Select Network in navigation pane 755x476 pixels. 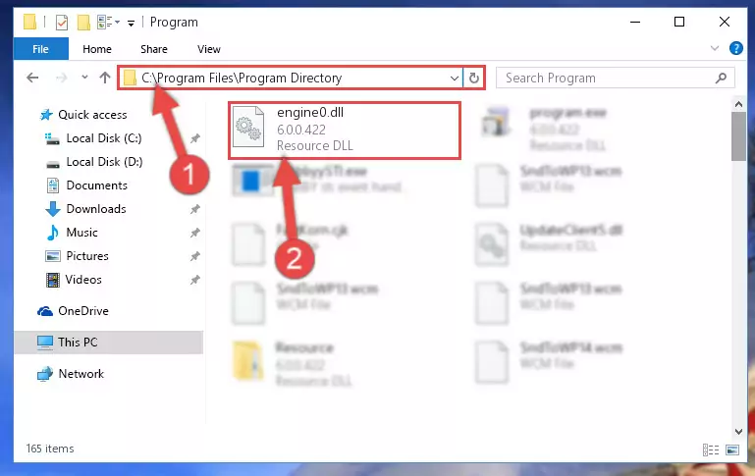(x=81, y=374)
